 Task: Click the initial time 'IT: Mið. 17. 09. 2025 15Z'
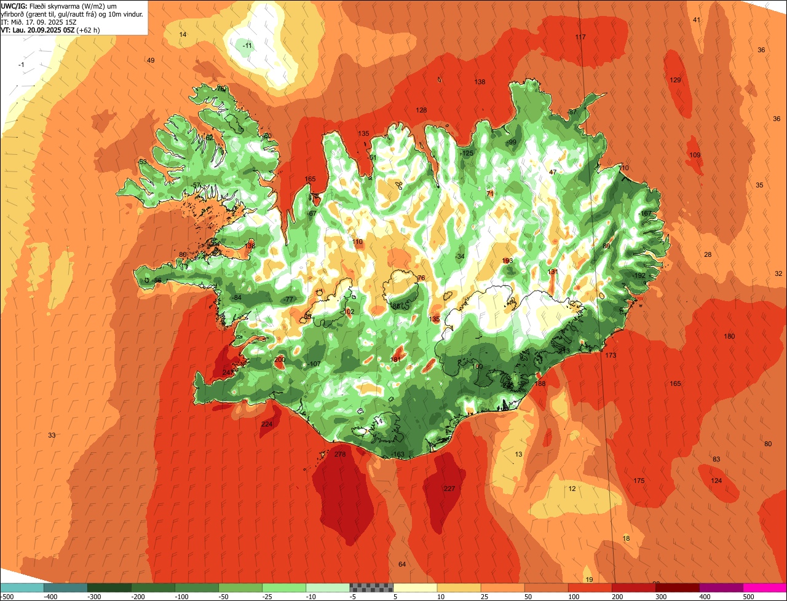coord(38,22)
